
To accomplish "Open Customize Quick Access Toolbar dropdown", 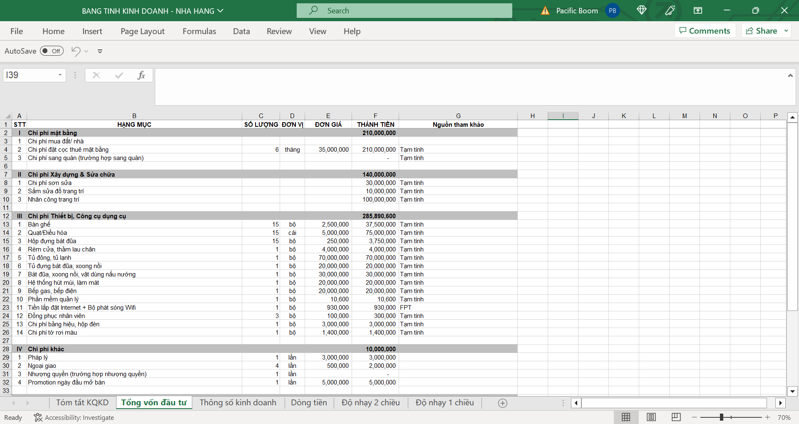I will pos(100,51).
